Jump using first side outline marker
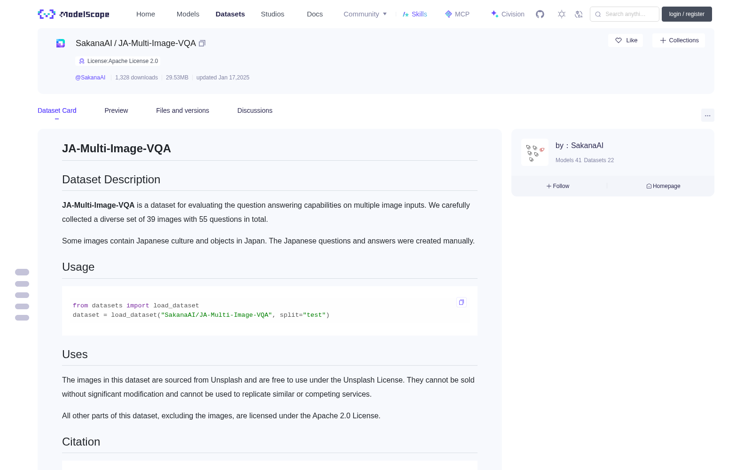 click(22, 272)
